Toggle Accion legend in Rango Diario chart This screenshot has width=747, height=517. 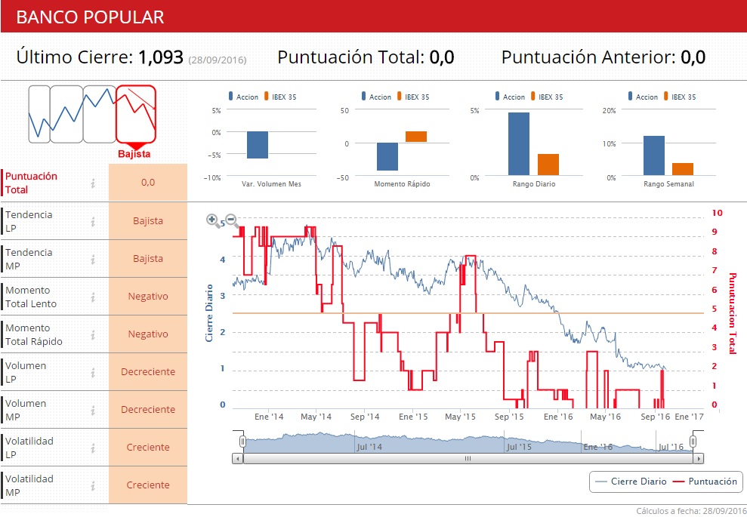pyautogui.click(x=511, y=97)
